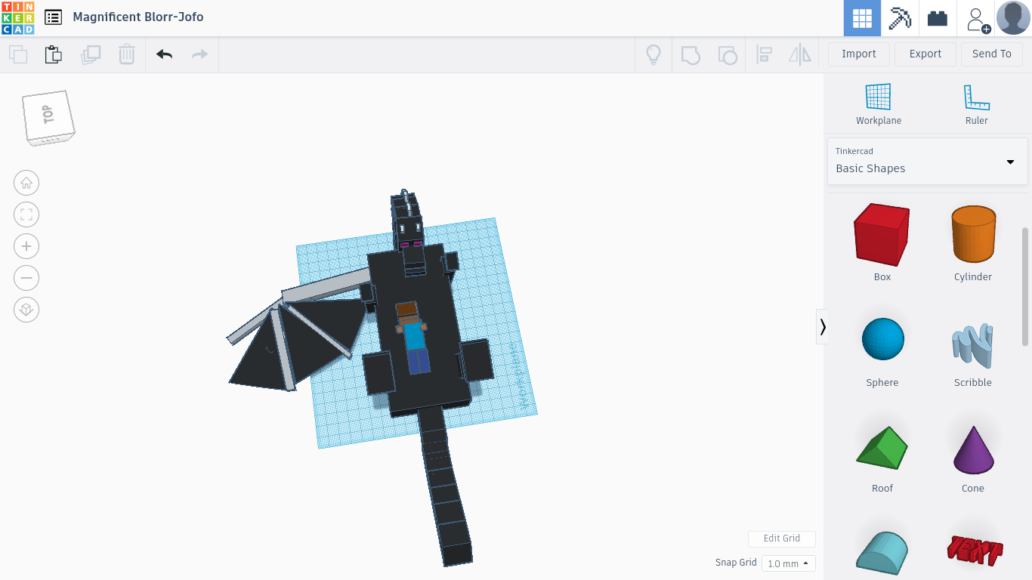The image size is (1032, 580).
Task: Open the Snap Grid 1.0 mm dropdown
Action: click(788, 563)
